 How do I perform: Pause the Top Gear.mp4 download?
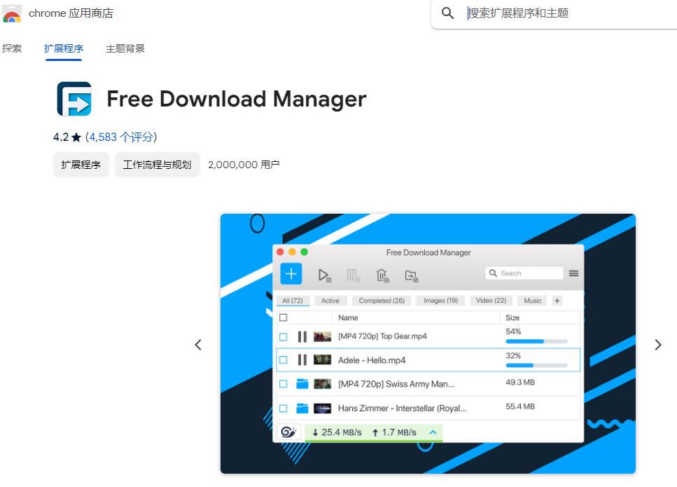tap(302, 336)
